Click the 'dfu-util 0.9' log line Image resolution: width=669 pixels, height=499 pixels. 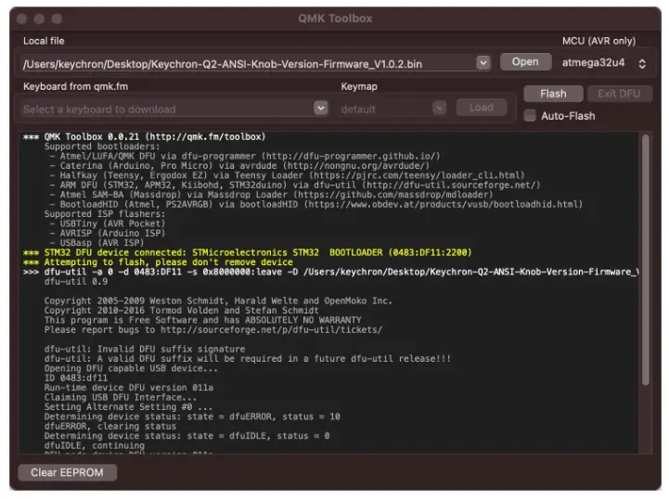76,281
